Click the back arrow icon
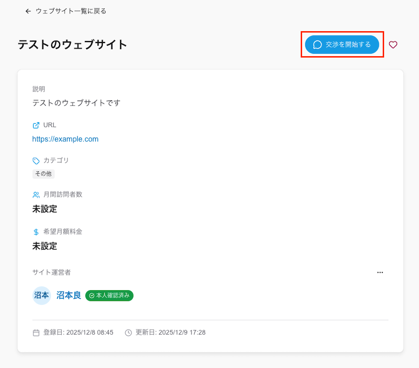Viewport: 419px width, 368px height. point(28,11)
